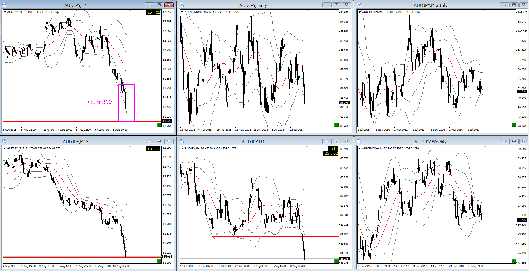The image size is (529, 271).
Task: Minimize the AUDJPY,M15 chart window
Action: (149, 141)
